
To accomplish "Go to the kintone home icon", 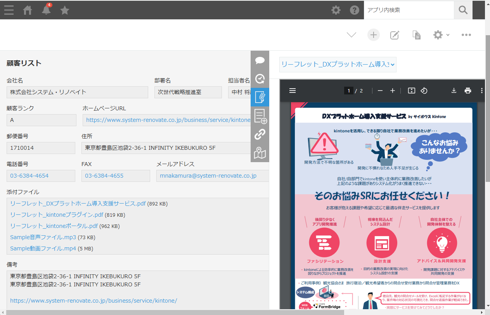I will (x=28, y=10).
